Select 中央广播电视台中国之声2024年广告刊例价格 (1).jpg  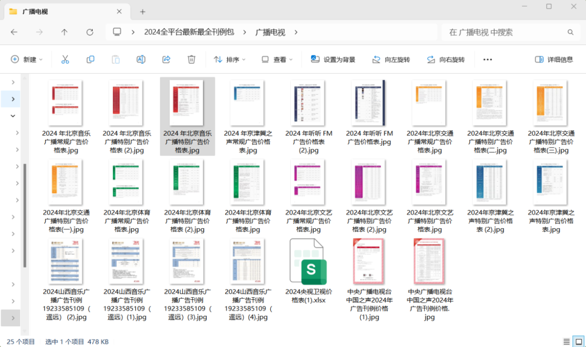369,279
